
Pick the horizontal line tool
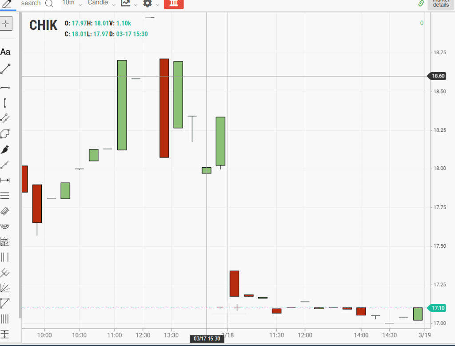[x=5, y=88]
